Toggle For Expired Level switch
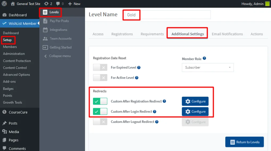This screenshot has height=151, width=271. 100,67
